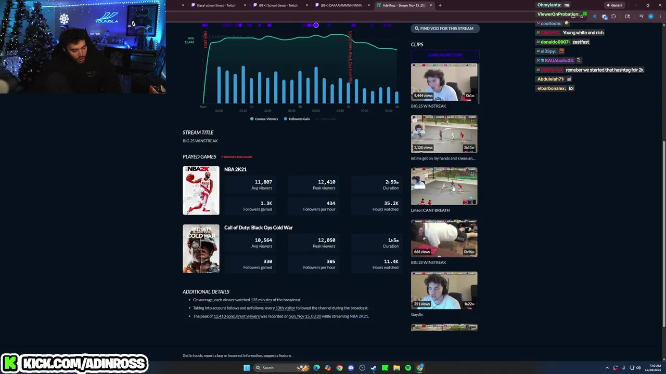The width and height of the screenshot is (666, 374).
Task: Click clip title 'let me get on my hands and knees'
Action: tap(443, 158)
